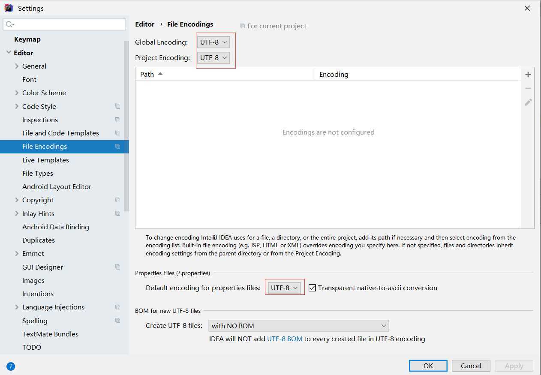Click the edit pencil icon beside table
The width and height of the screenshot is (541, 375).
tap(528, 102)
